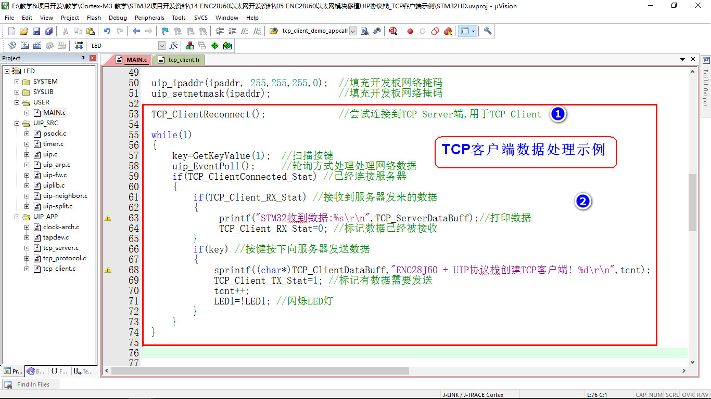Open Manage Project Items icon

(190, 46)
